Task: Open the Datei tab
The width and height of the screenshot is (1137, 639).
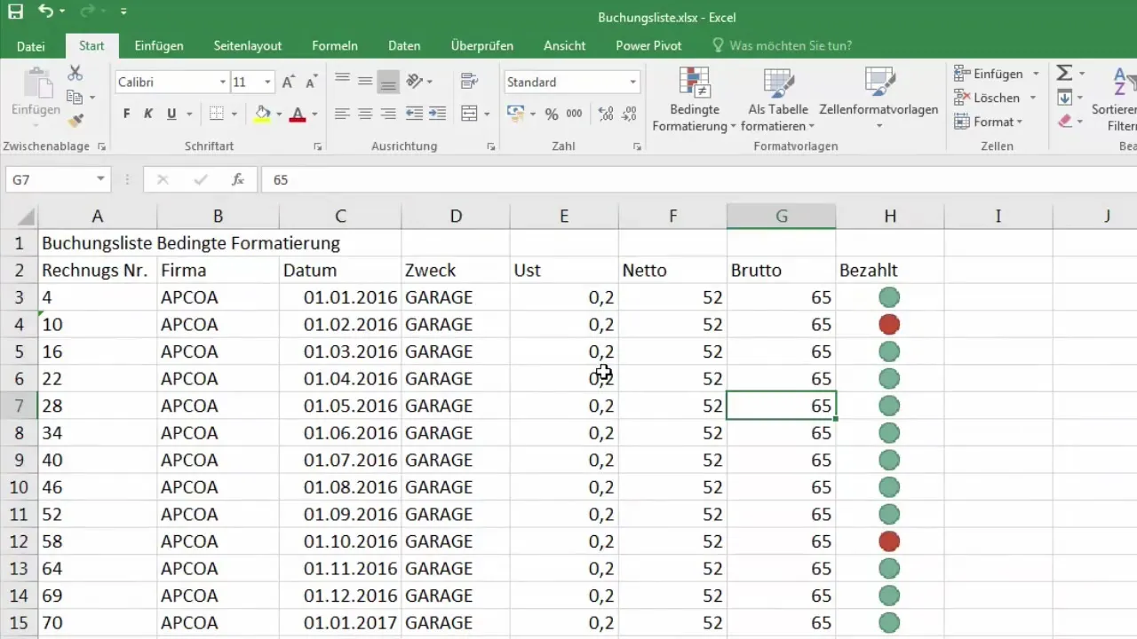Action: tap(31, 46)
